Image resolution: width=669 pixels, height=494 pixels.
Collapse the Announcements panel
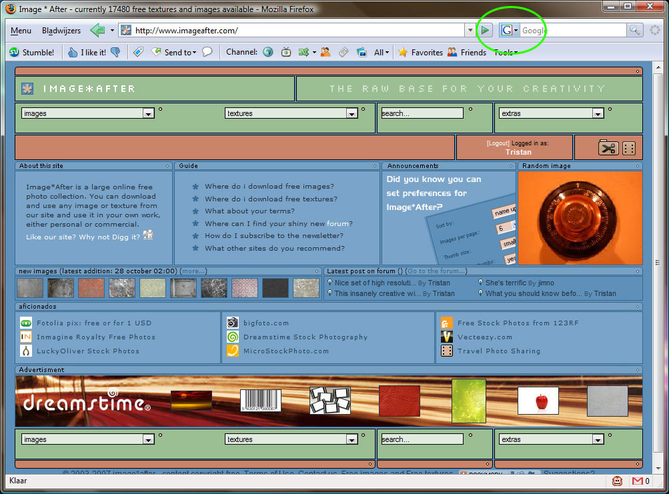[x=511, y=166]
